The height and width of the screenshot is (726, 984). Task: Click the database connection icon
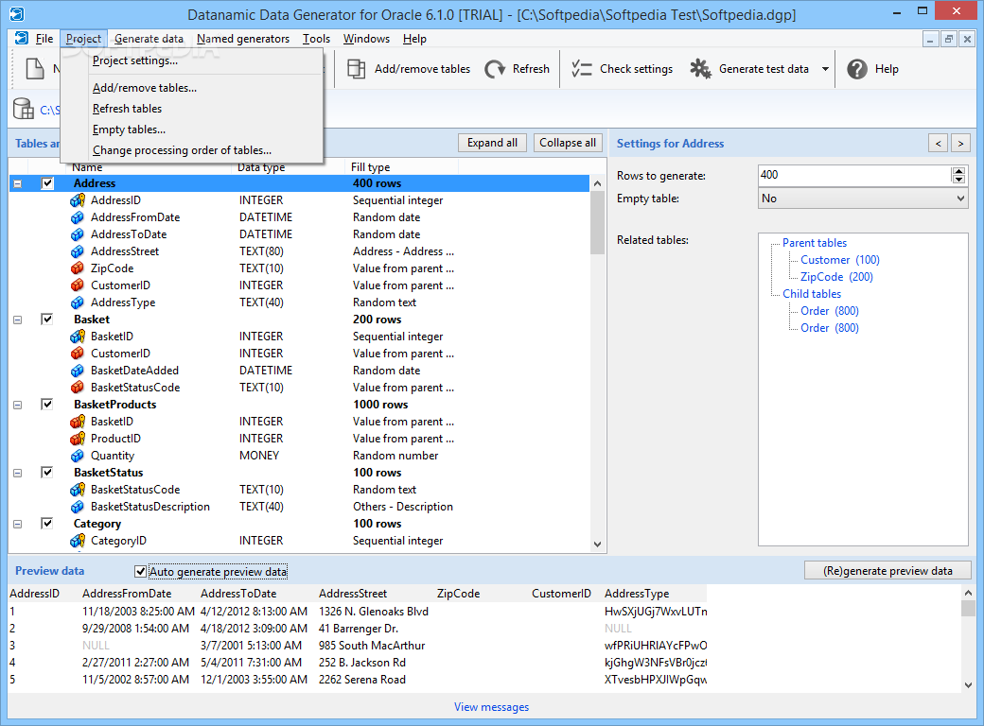click(24, 109)
